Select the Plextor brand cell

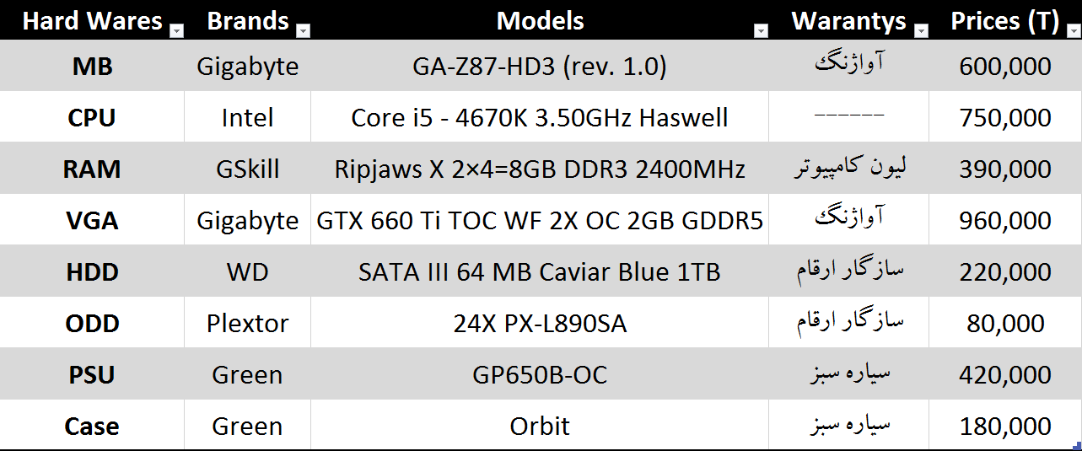[x=247, y=324]
